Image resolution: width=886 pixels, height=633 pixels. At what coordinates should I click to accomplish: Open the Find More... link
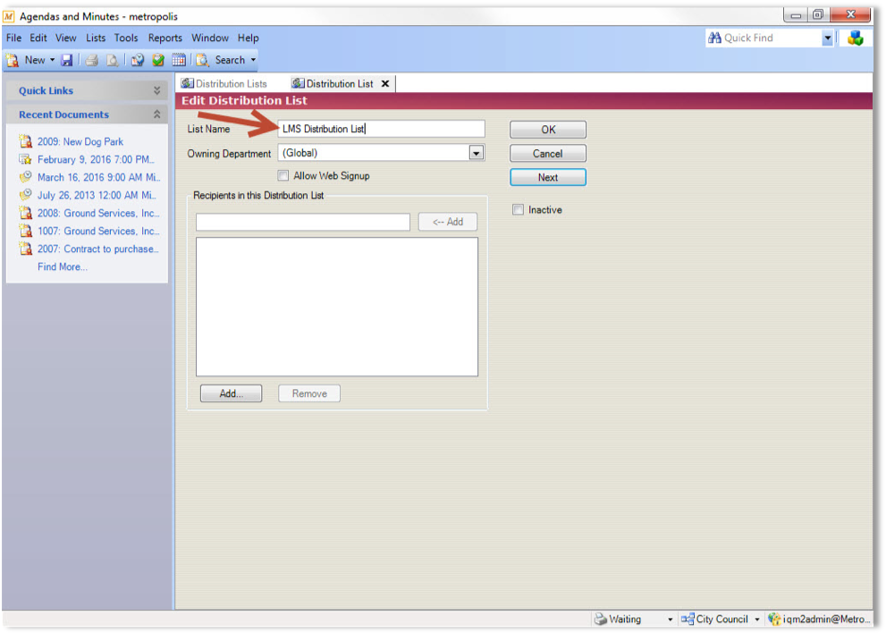click(x=63, y=266)
